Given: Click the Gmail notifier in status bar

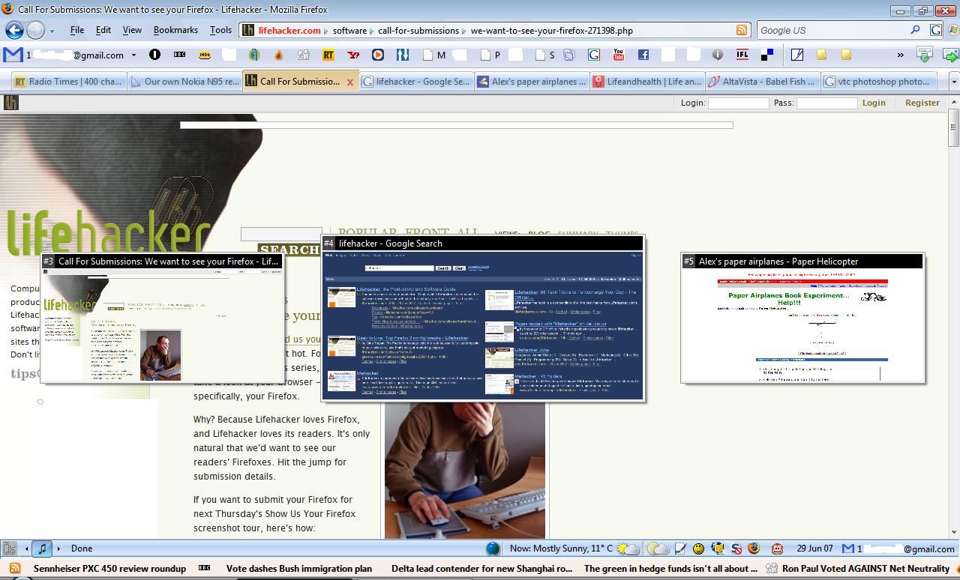Looking at the screenshot, I should point(898,549).
